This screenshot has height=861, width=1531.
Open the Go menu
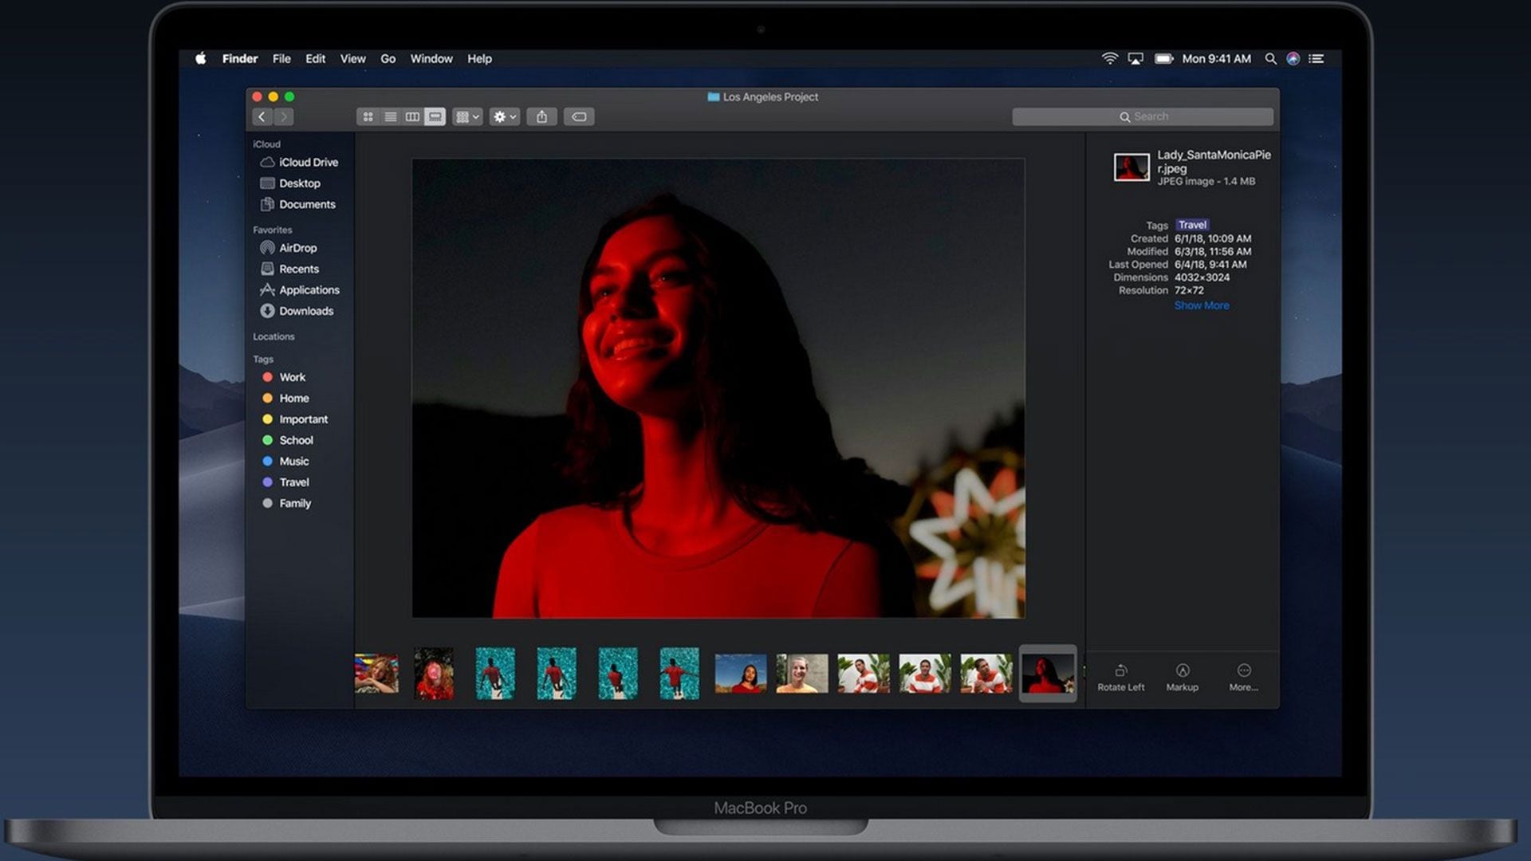coord(388,59)
